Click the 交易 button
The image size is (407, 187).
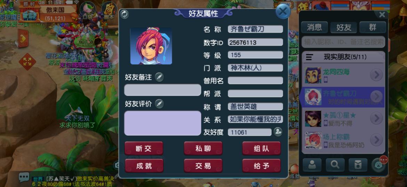pos(203,166)
